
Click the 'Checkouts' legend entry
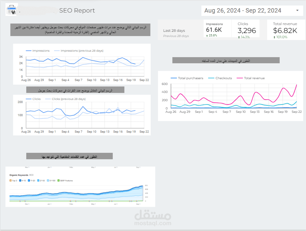pyautogui.click(x=220, y=78)
